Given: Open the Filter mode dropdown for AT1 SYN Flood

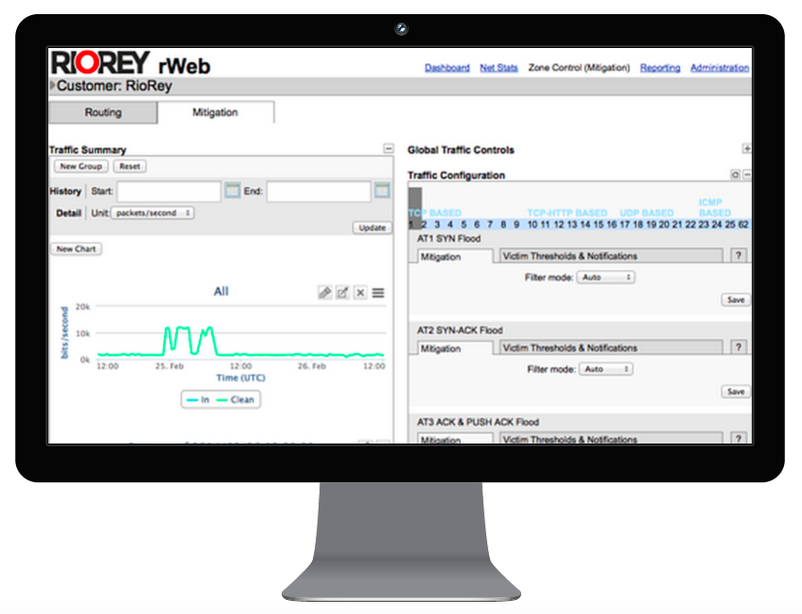Looking at the screenshot, I should click(x=605, y=277).
